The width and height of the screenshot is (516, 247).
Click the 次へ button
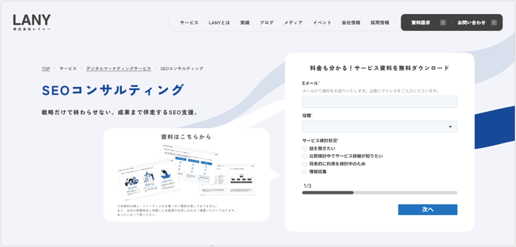click(427, 209)
